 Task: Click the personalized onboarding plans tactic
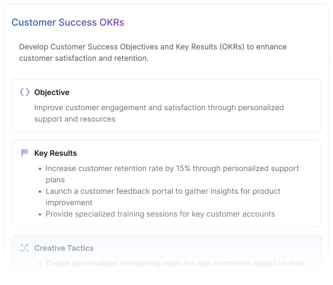175,264
